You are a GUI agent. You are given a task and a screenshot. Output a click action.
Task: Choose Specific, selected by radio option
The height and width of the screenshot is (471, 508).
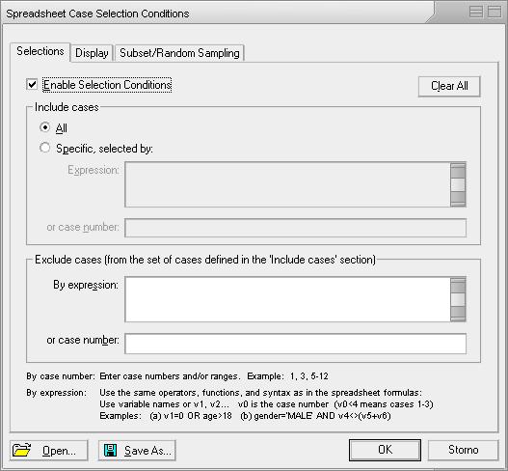click(x=44, y=148)
